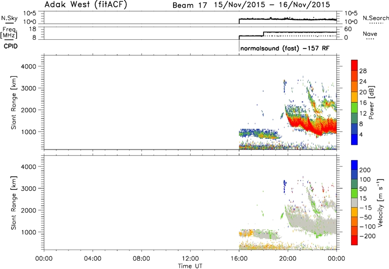The width and height of the screenshot is (389, 269).
Task: Click the 'N.Search' legend label
Action: [375, 18]
